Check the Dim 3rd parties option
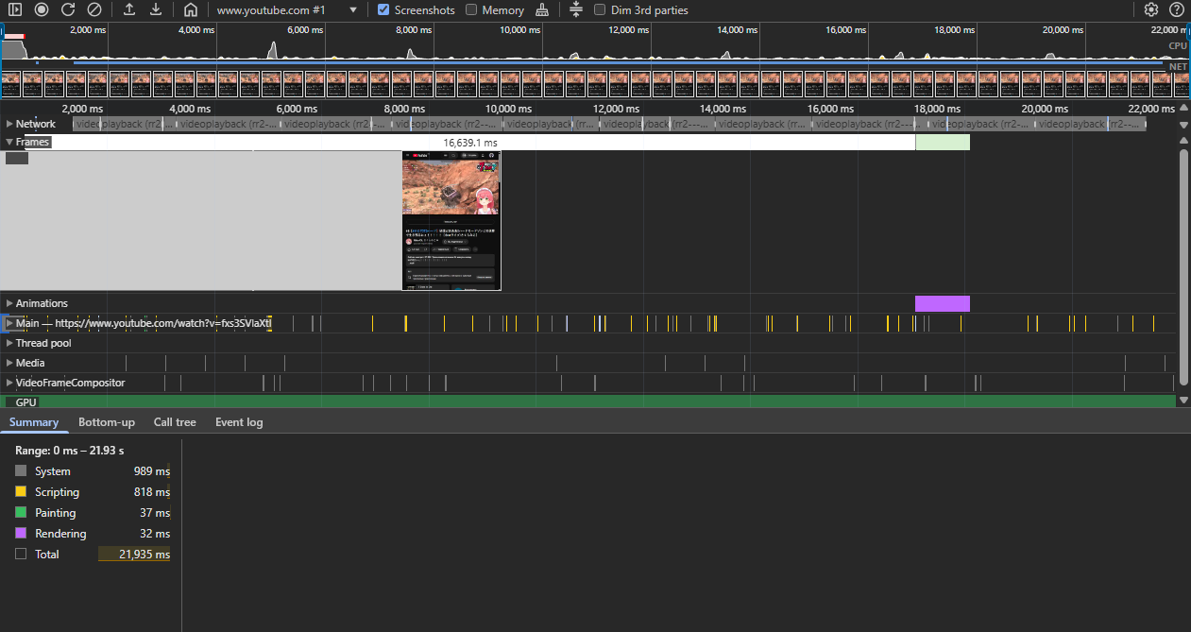1191x632 pixels. pos(601,10)
